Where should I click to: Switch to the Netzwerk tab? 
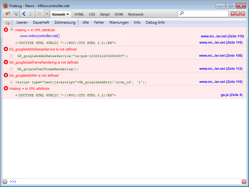point(136,14)
